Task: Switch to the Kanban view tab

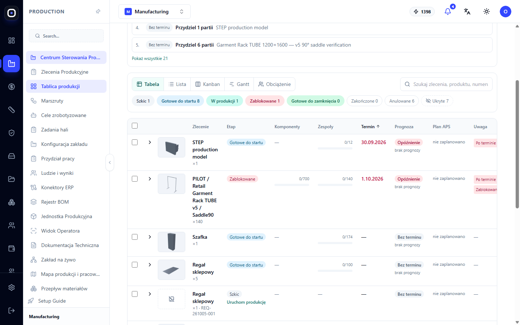Action: point(208,84)
